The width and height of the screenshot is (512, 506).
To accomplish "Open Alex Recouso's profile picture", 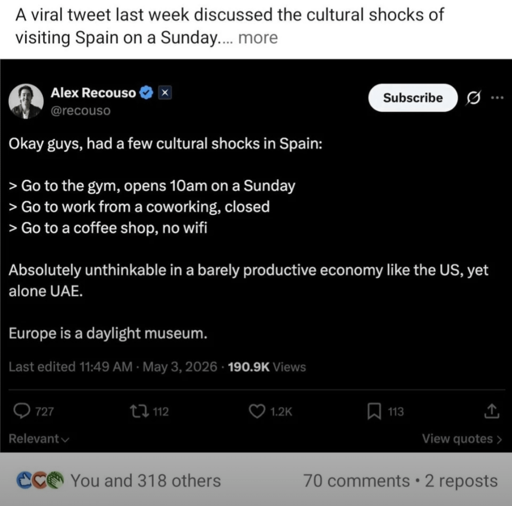I will 26,101.
